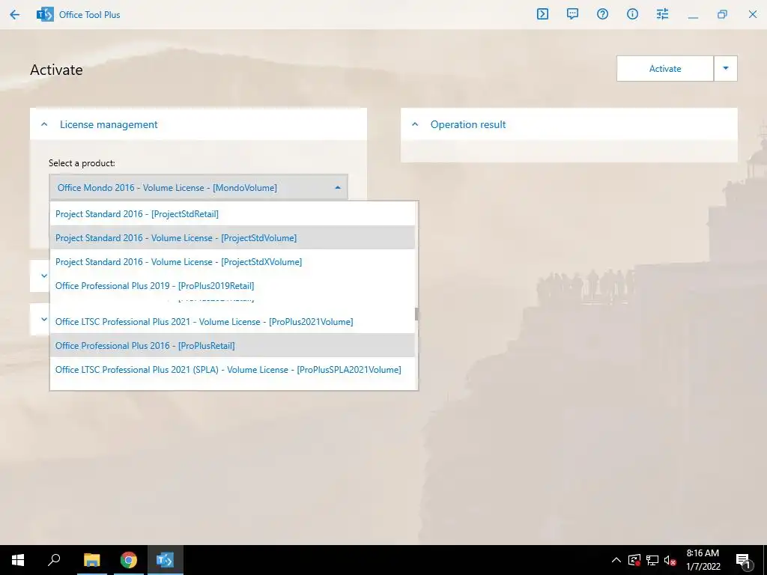Open the command window icon in title bar
Screen dimensions: 767x575
(542, 14)
